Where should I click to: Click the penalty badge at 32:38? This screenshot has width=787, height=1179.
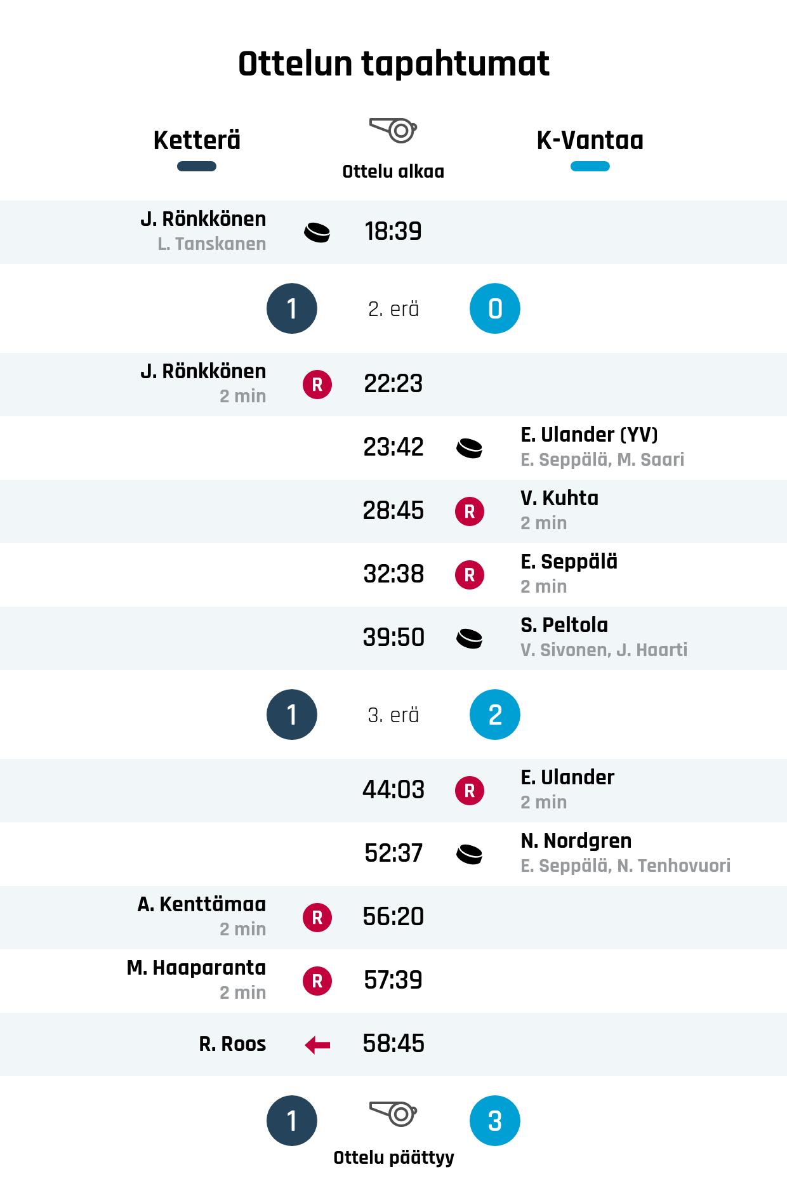click(470, 575)
